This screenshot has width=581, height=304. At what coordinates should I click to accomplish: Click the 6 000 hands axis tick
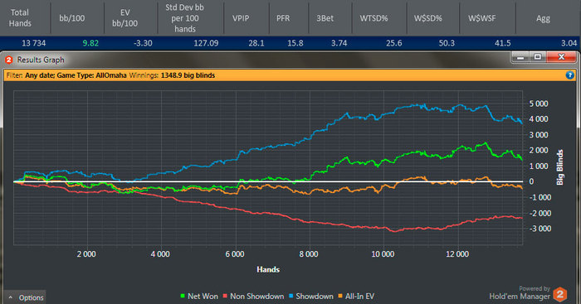pyautogui.click(x=235, y=254)
